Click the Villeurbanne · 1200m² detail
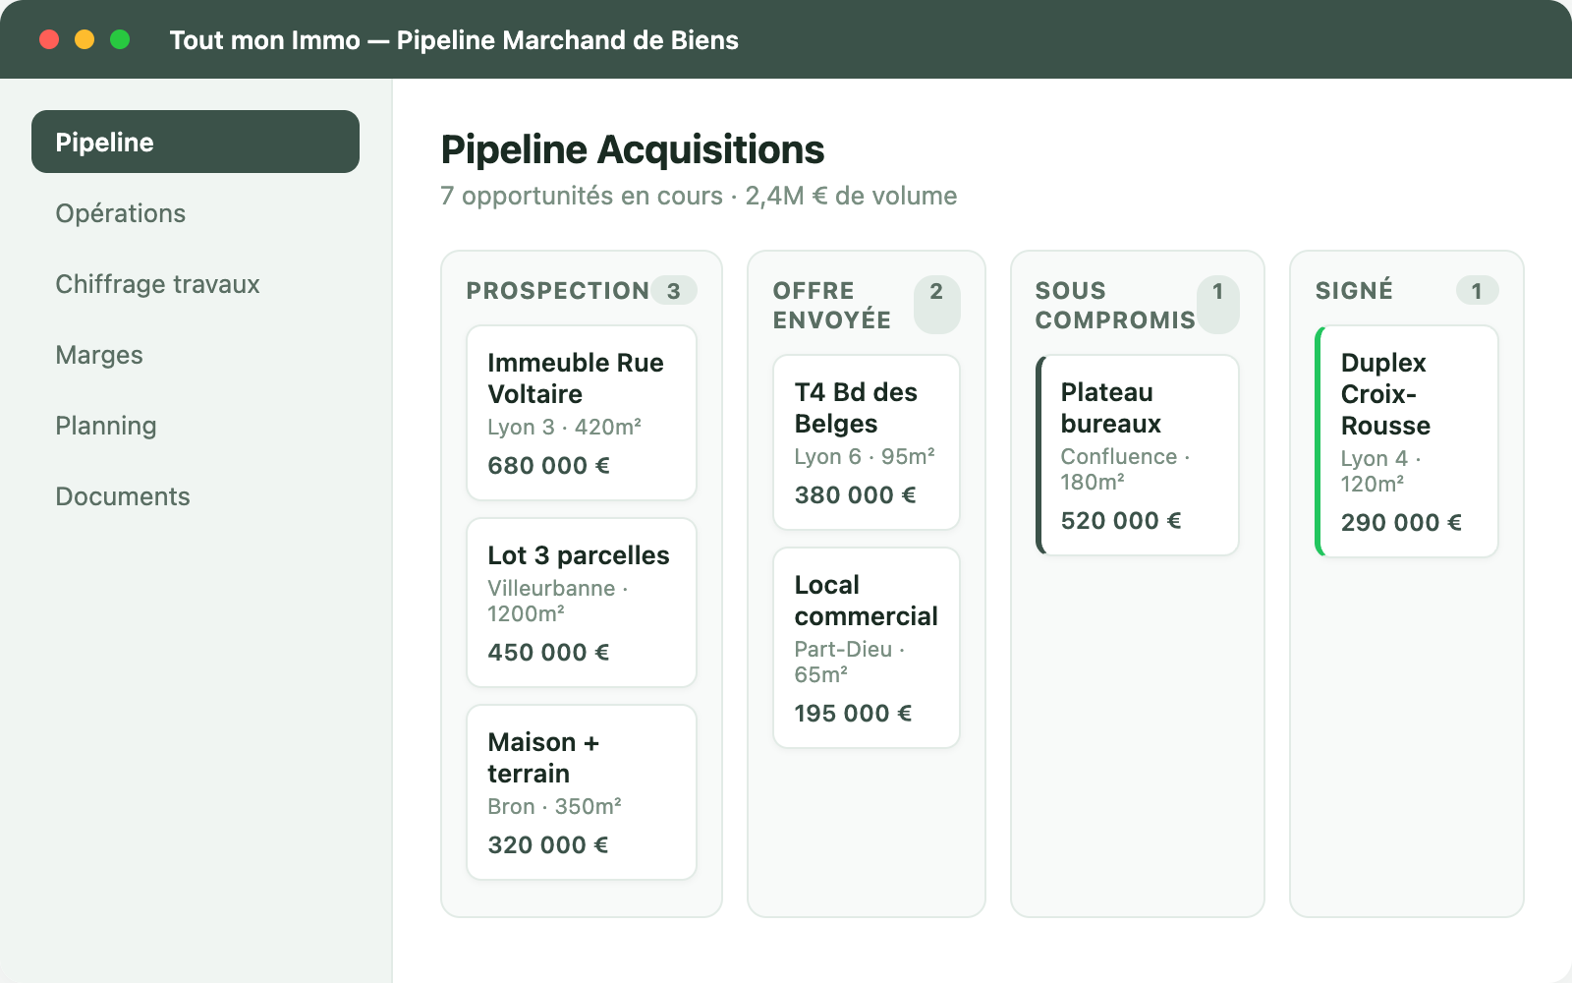 pyautogui.click(x=558, y=601)
